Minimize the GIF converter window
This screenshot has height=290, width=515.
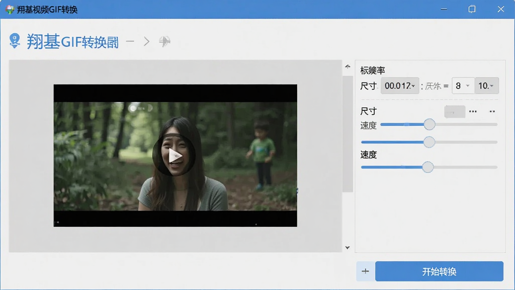coord(444,9)
